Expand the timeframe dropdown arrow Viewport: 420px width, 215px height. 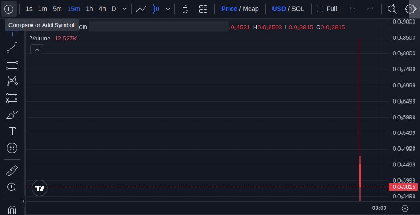[x=124, y=9]
